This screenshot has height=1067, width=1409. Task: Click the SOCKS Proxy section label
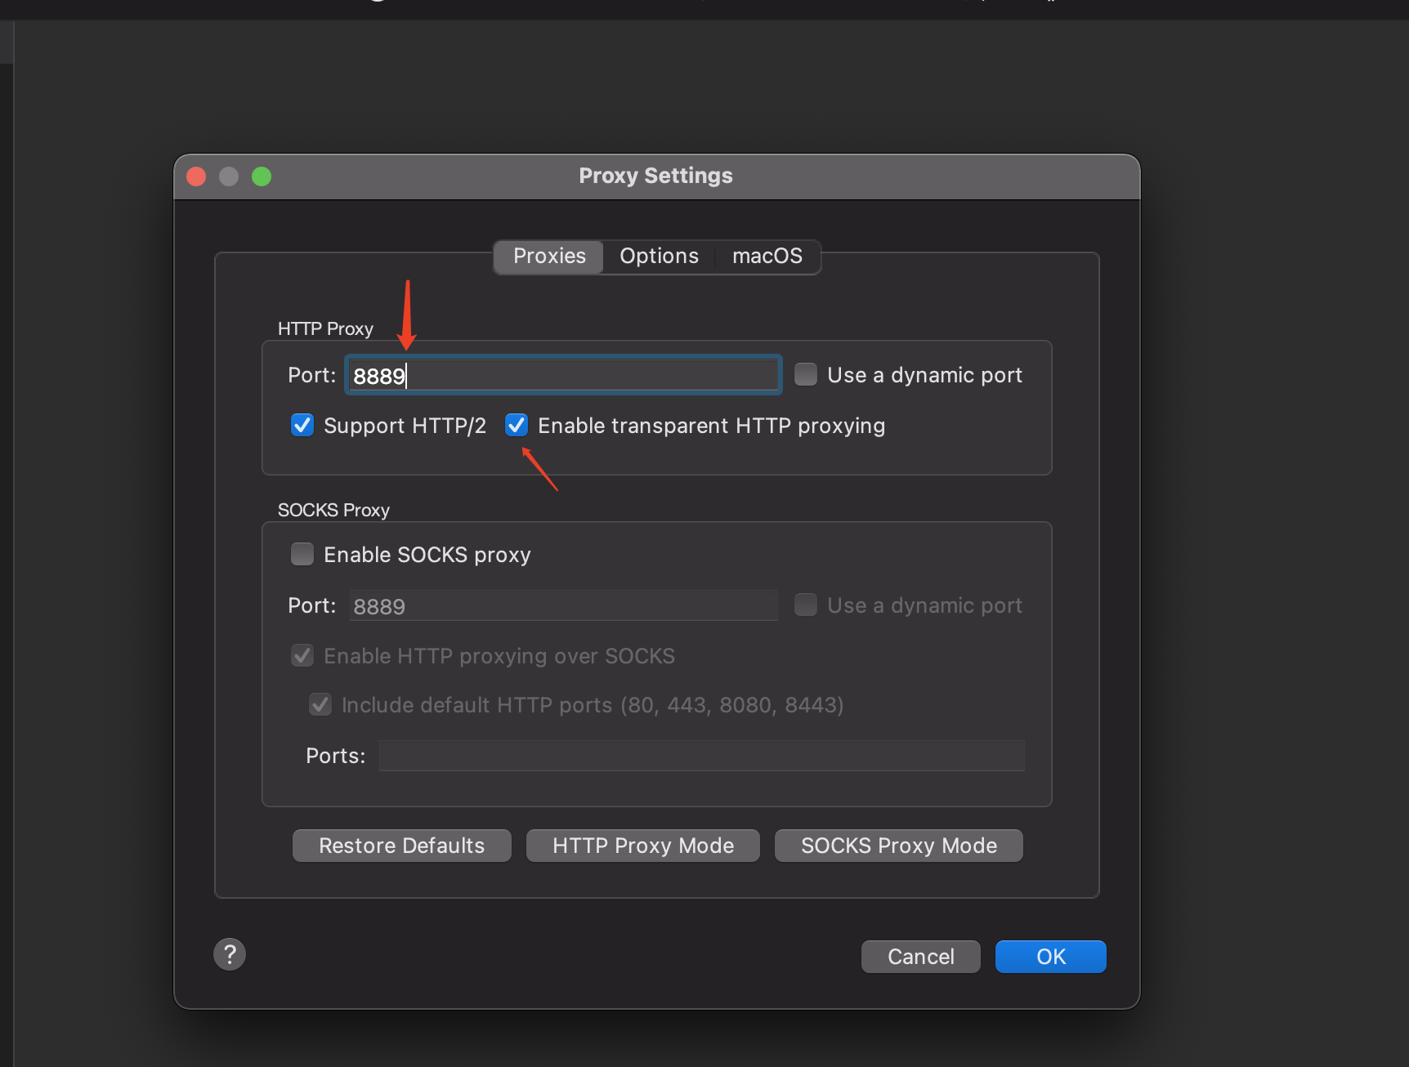[x=333, y=510]
